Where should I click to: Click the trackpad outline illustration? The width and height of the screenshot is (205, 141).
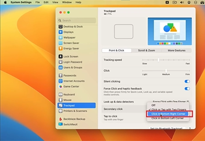click(x=124, y=31)
